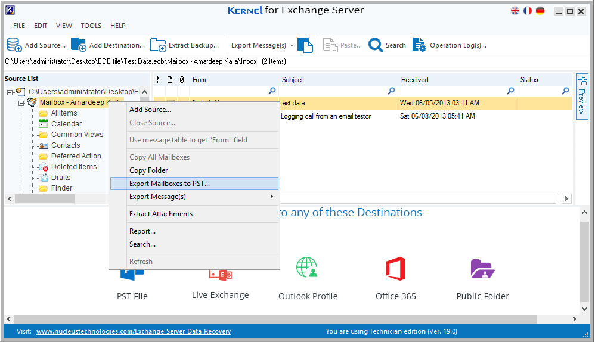Screen dimensions: 595x342
Task: Sort by importance exclamation column
Action: [158, 80]
